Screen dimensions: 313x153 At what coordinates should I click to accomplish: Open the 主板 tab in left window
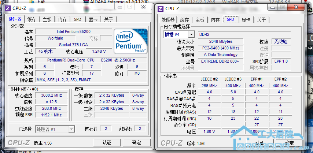coord(47,19)
